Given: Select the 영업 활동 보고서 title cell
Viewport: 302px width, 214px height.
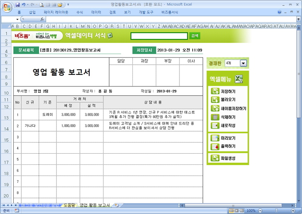Looking at the screenshot, I should [61, 72].
